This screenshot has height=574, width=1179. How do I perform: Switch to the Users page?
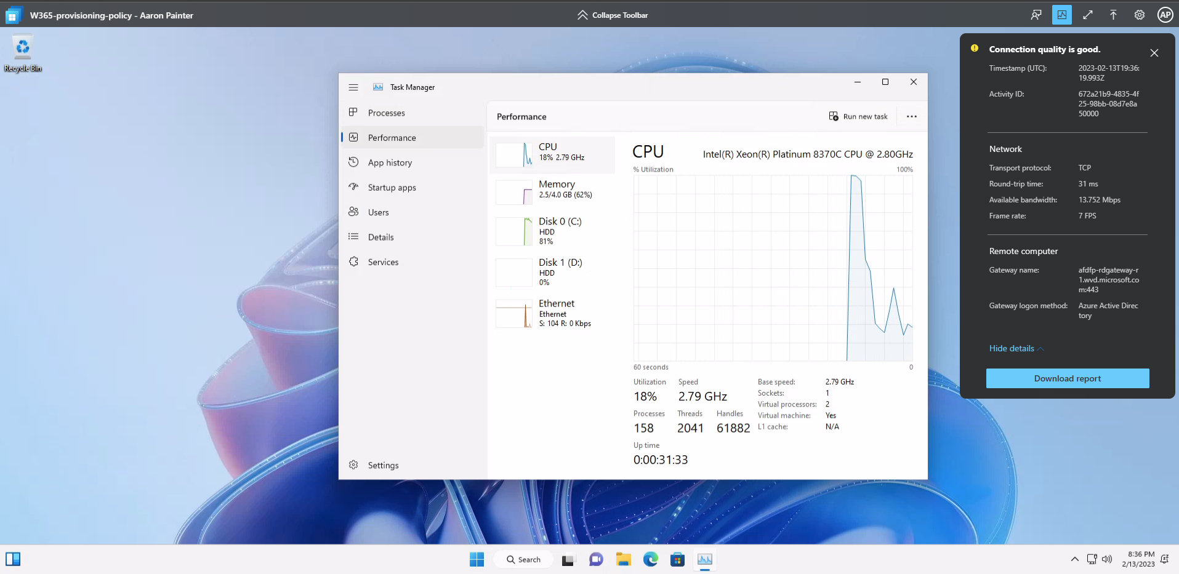pyautogui.click(x=412, y=212)
